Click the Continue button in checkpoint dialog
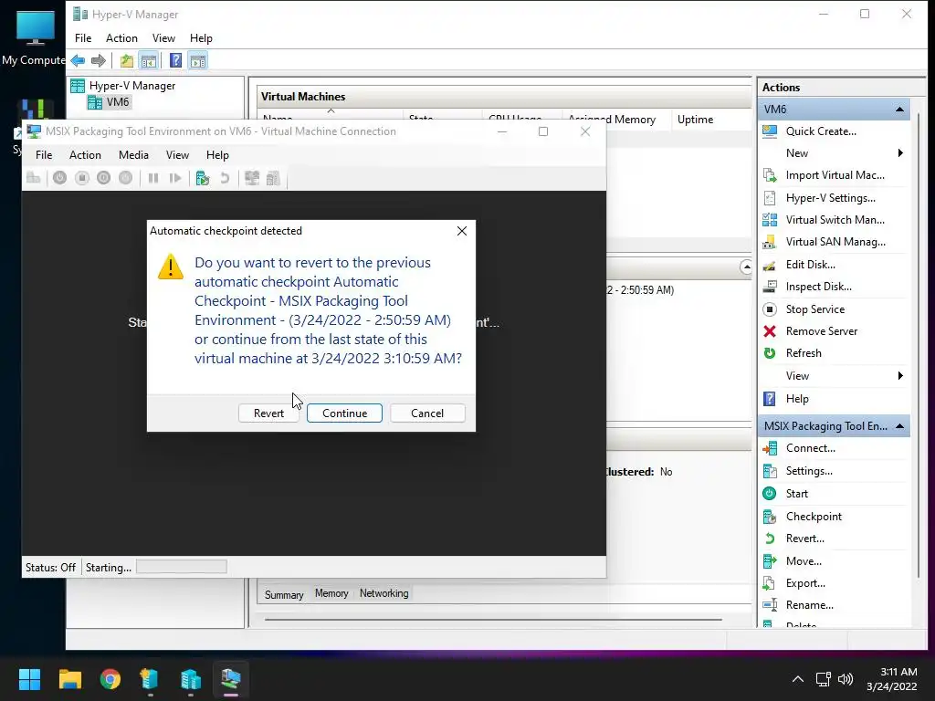Screen dimensions: 935x701 [x=344, y=413]
